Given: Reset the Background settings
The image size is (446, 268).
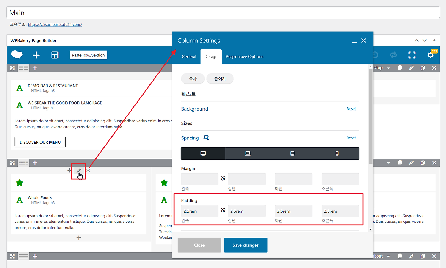Looking at the screenshot, I should [351, 109].
